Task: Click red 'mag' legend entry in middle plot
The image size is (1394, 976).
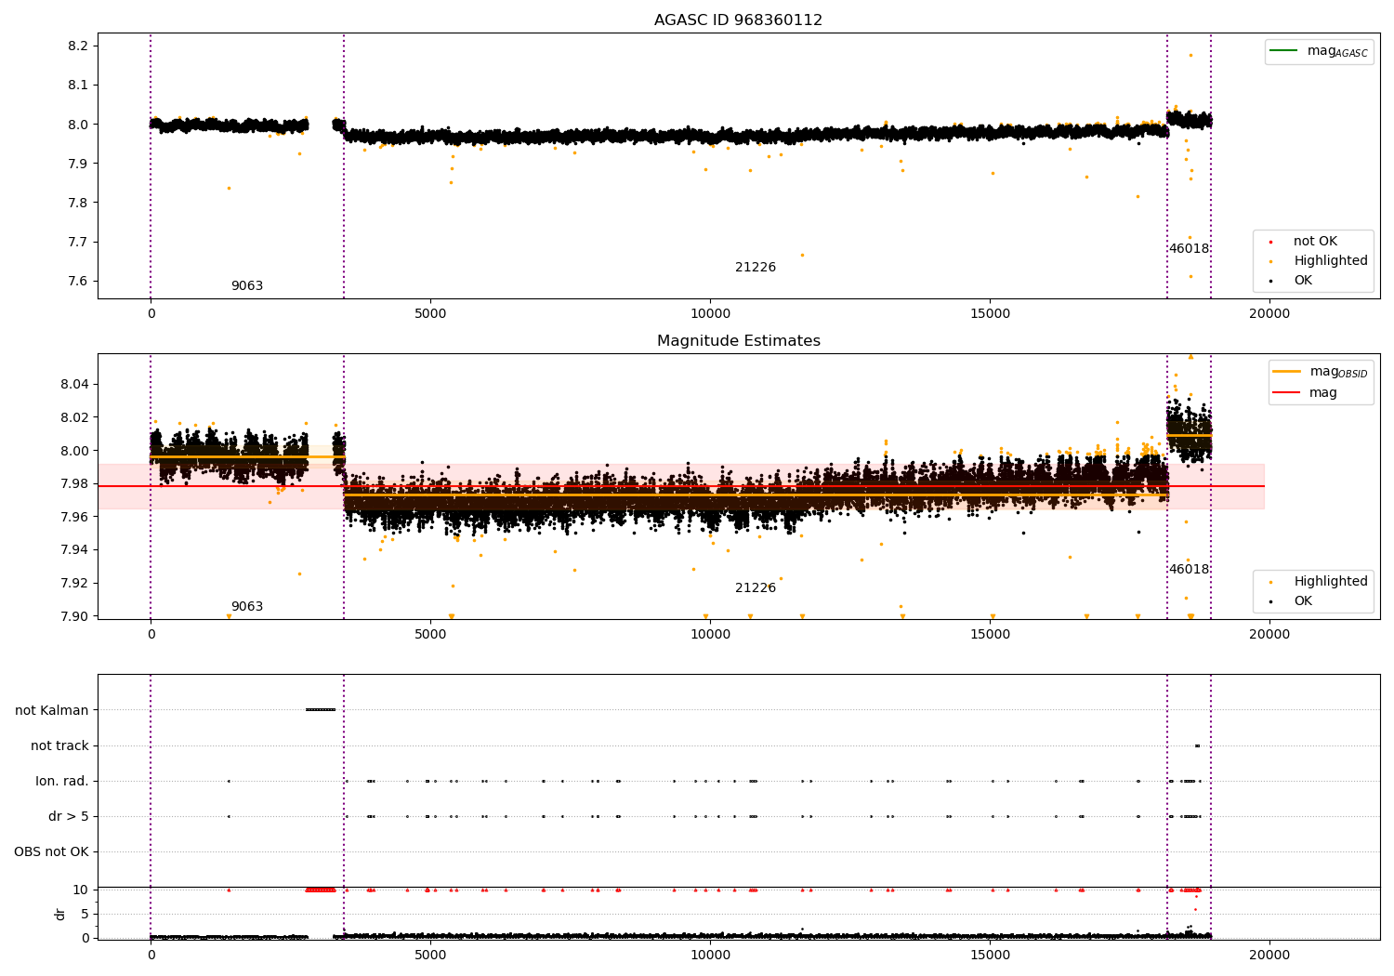Action: point(1306,392)
